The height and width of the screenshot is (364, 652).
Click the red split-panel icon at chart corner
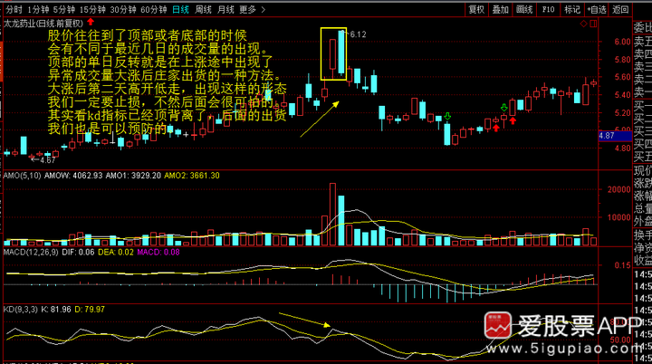click(593, 24)
